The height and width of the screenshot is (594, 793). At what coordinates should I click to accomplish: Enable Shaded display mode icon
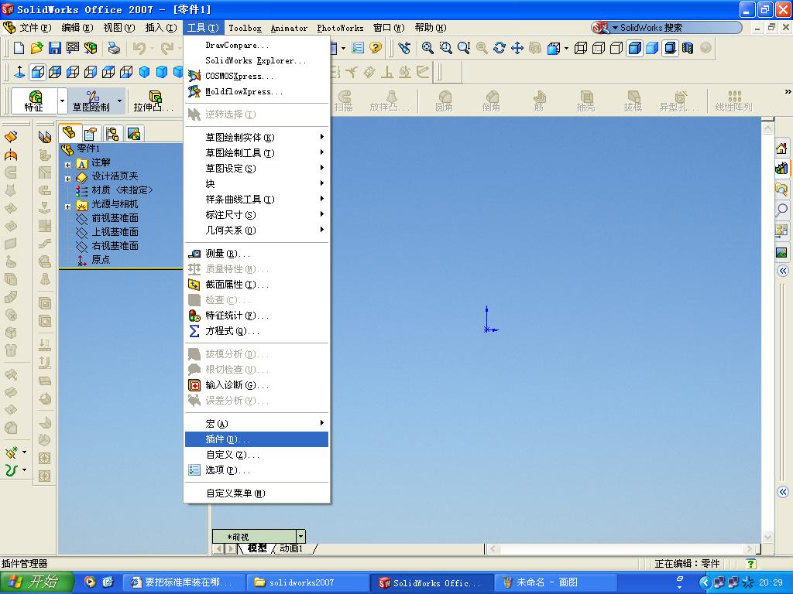(x=652, y=48)
